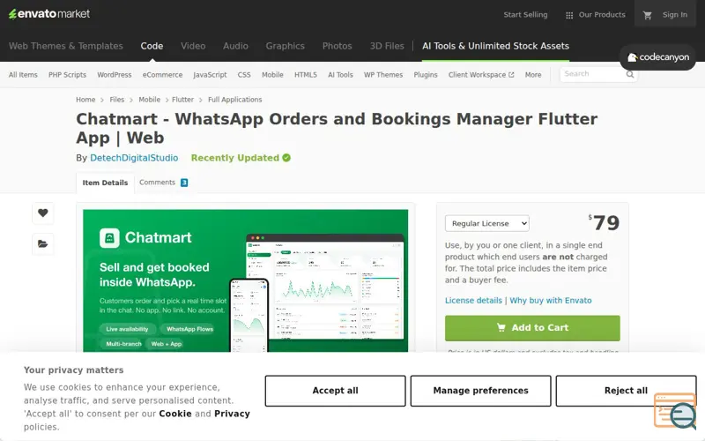Click the $79 price text
The width and height of the screenshot is (705, 441).
click(x=604, y=223)
